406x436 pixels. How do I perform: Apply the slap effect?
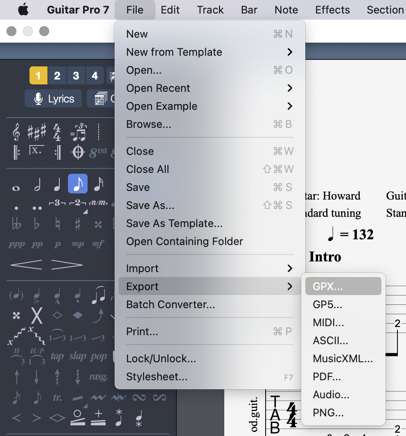(x=78, y=356)
